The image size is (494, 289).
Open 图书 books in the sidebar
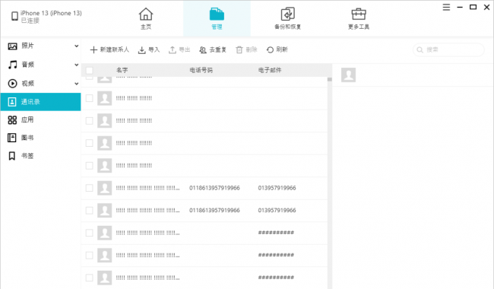click(40, 138)
